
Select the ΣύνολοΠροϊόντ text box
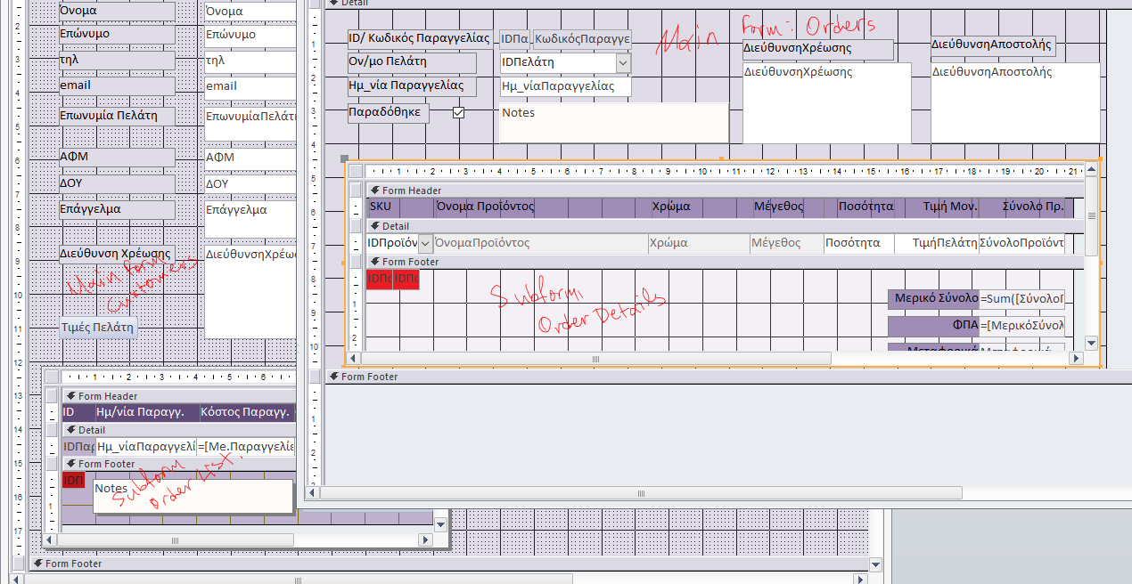(1021, 243)
